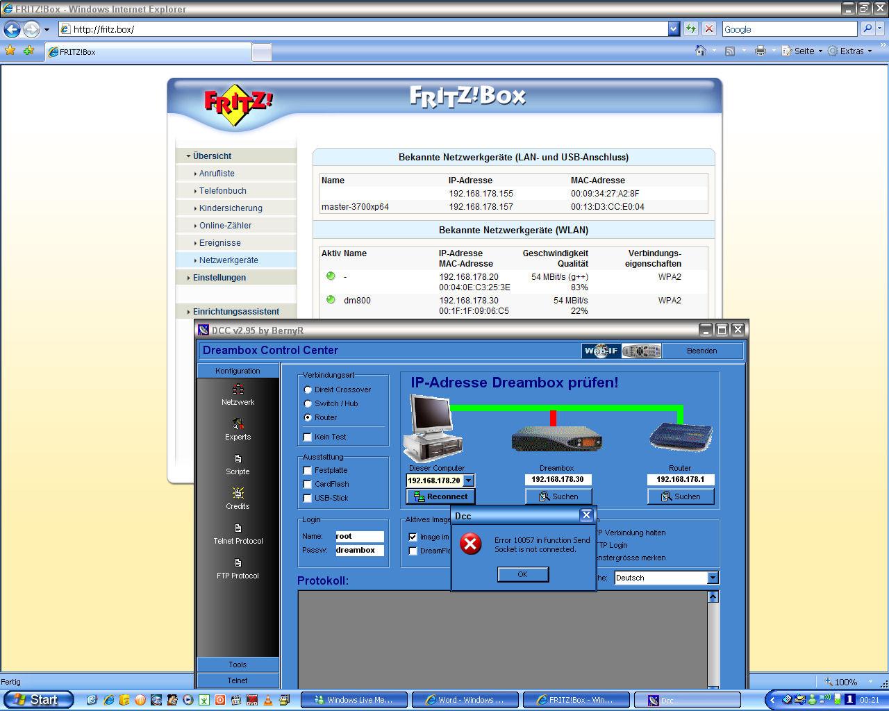The width and height of the screenshot is (889, 711).
Task: Click the remote control icon in DCC header
Action: 641,351
